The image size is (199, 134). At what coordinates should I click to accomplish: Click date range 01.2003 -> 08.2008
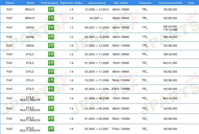point(97,119)
